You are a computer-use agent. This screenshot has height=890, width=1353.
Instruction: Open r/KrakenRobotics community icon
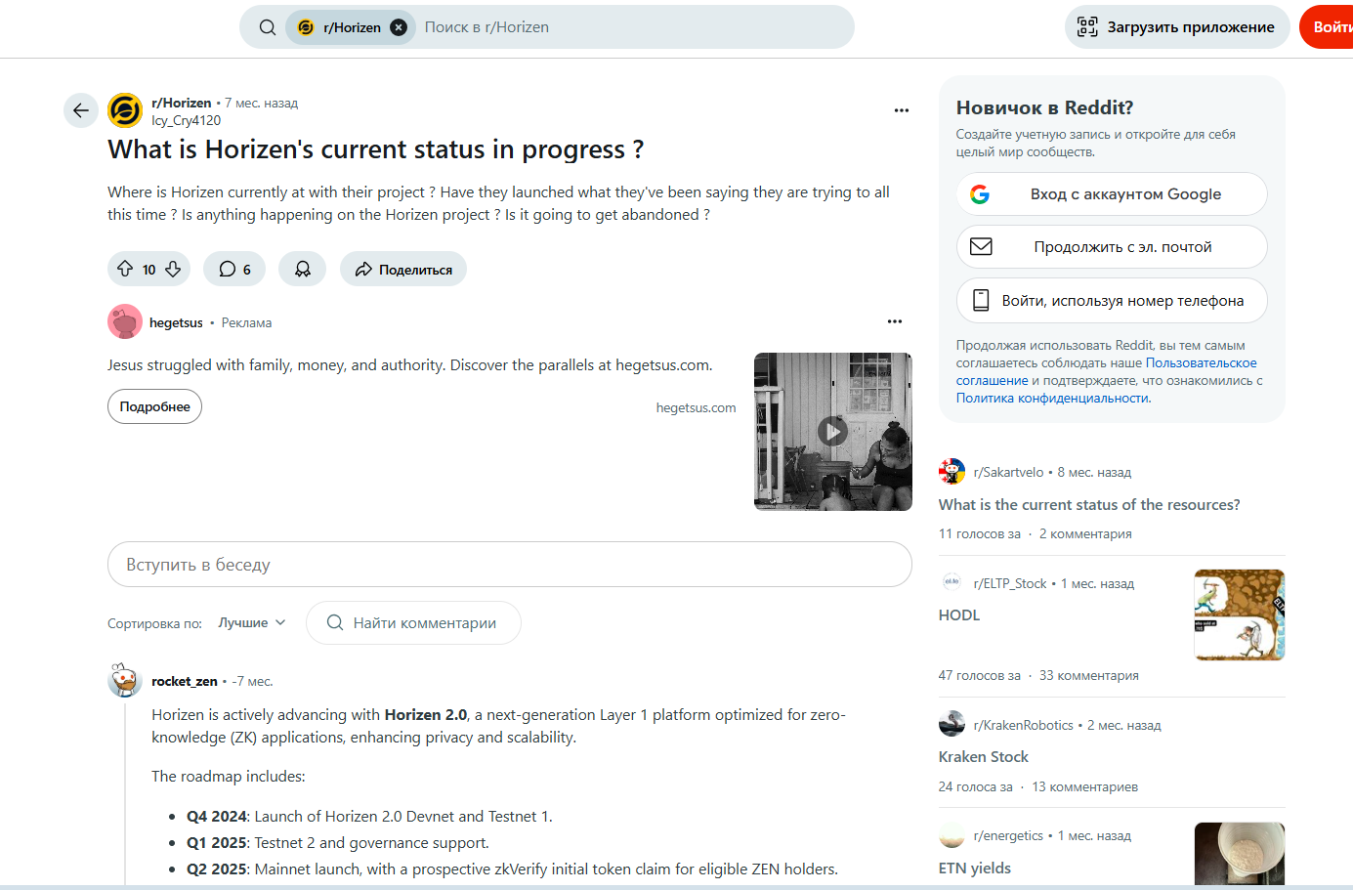click(951, 725)
